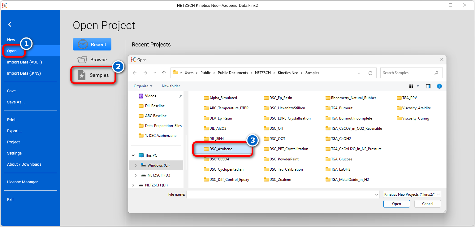The width and height of the screenshot is (475, 227).
Task: Open the File name history dropdown
Action: point(376,194)
